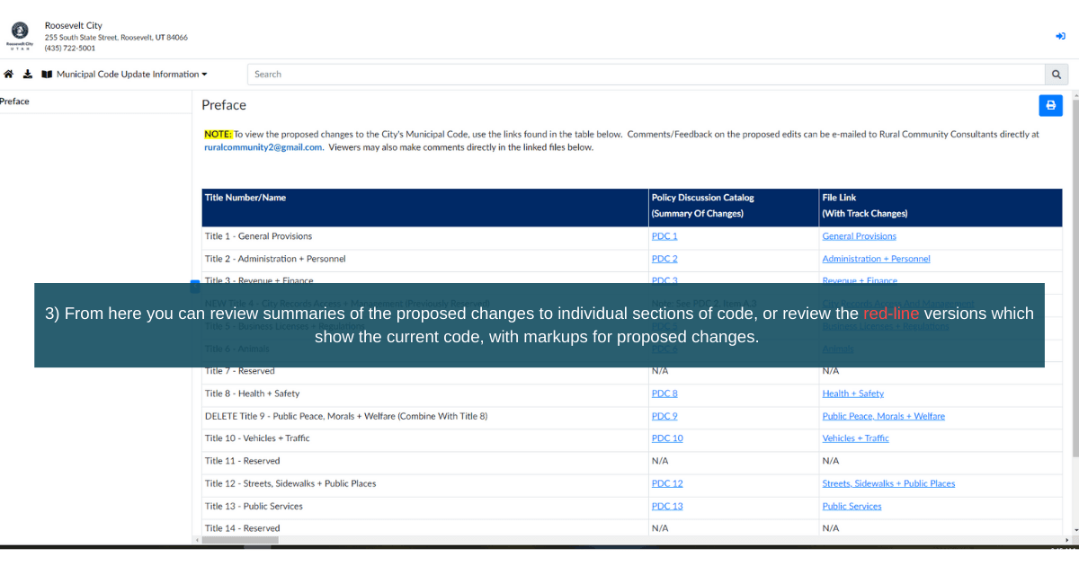Open the Public Peace, Morals + Welfare link
1079x566 pixels.
(x=883, y=415)
